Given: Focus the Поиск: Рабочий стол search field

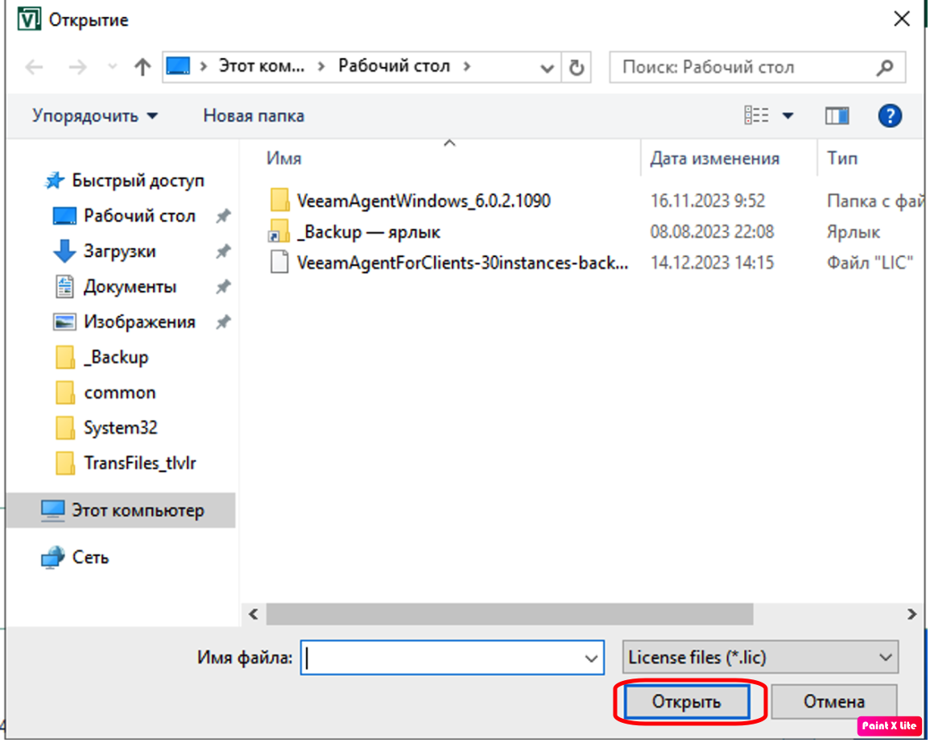Looking at the screenshot, I should click(x=757, y=67).
